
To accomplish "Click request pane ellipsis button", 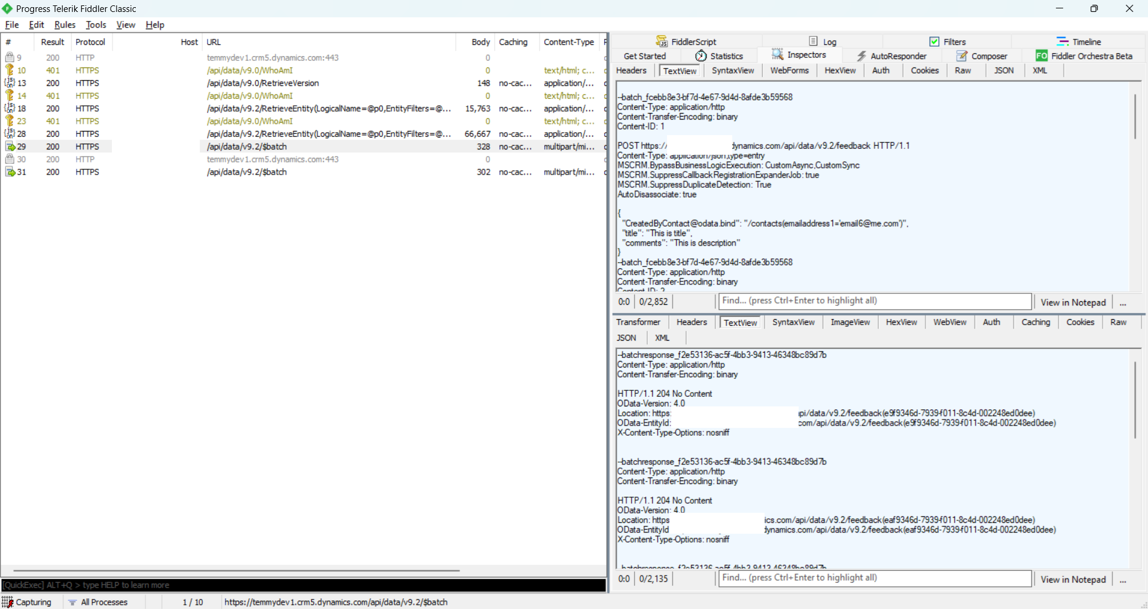I will coord(1123,302).
